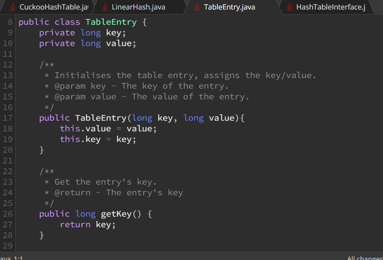Viewport: 383px width, 260px height.
Task: Click the Java icon on the CuckooHashTable tab
Action: [13, 7]
